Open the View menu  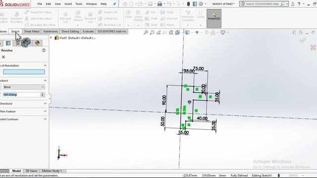(x=57, y=4)
